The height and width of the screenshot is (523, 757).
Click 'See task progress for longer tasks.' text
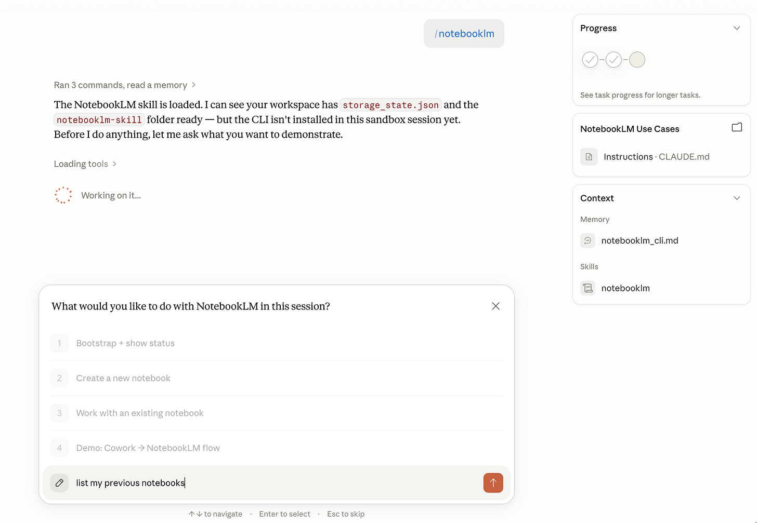pyautogui.click(x=640, y=95)
